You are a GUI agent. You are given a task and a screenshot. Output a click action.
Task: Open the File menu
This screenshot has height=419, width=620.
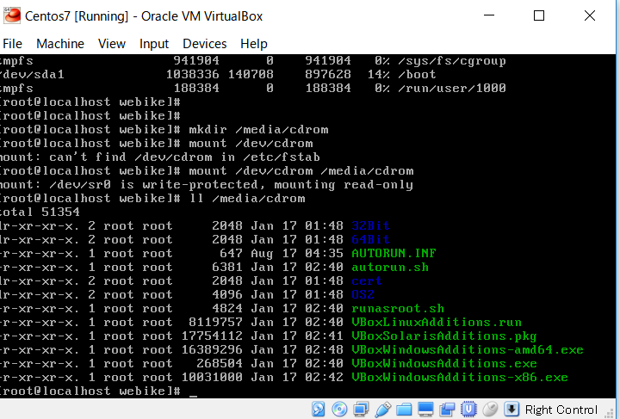[13, 43]
